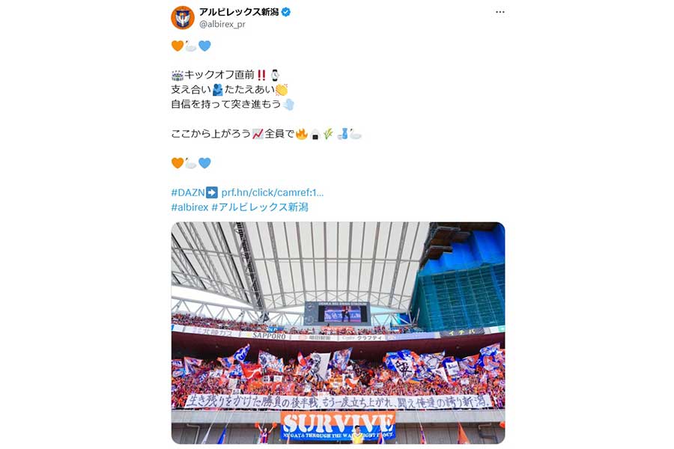Click the clapping hands emoji
This screenshot has height=449, width=674.
click(x=282, y=90)
